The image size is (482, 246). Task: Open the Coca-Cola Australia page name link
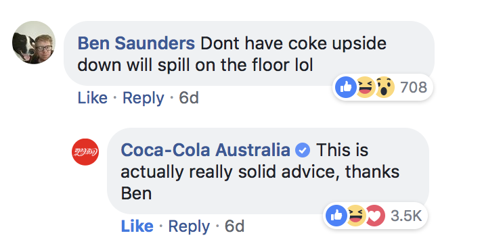pyautogui.click(x=205, y=150)
